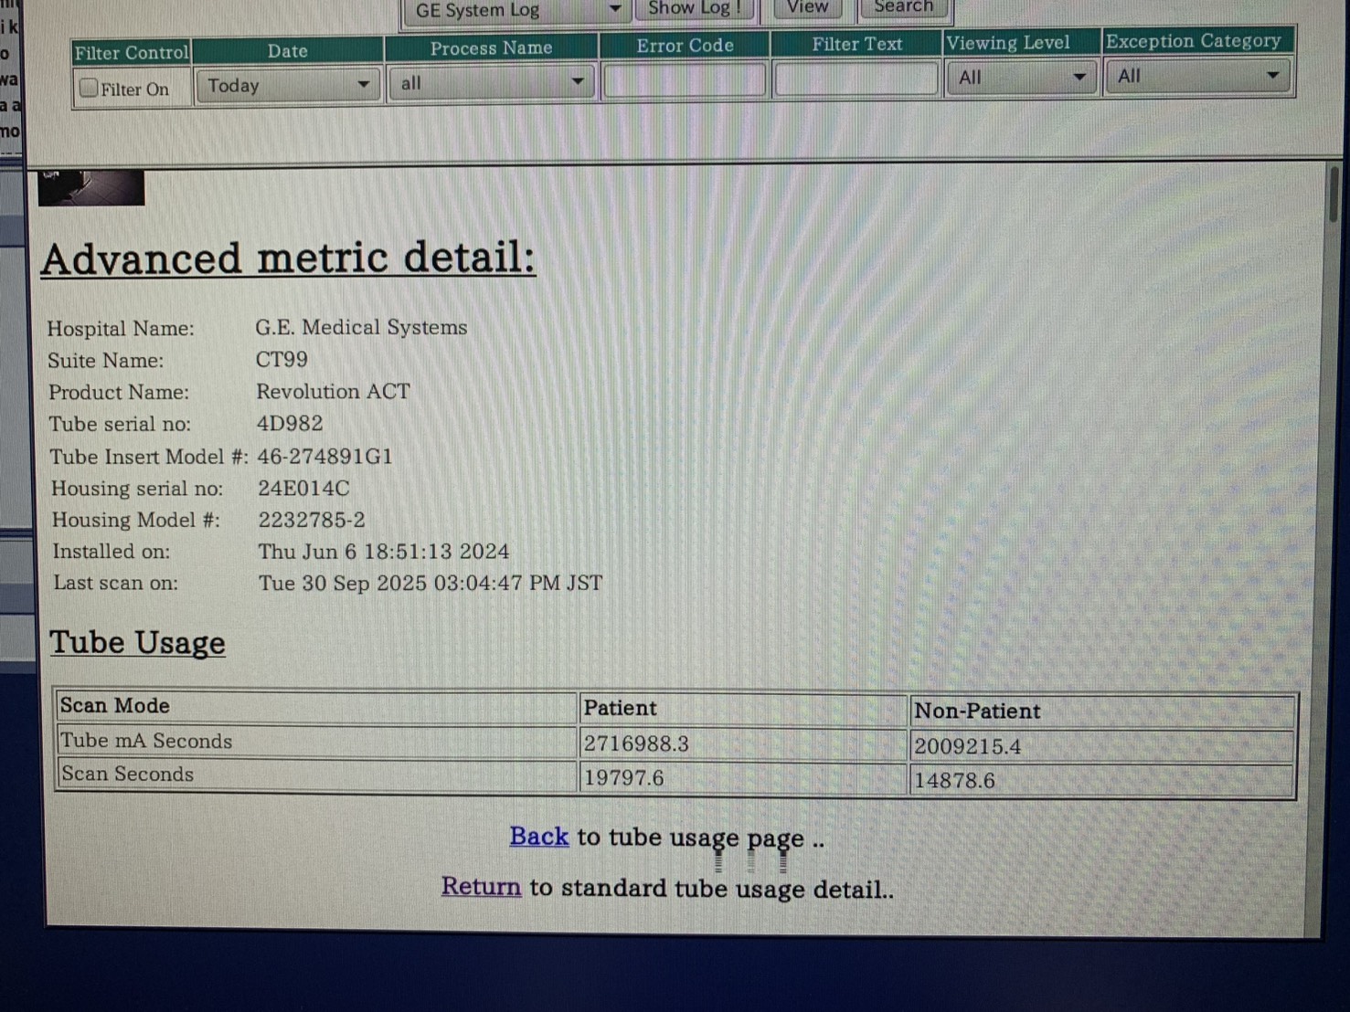Click the View button
1350x1012 pixels.
(807, 8)
